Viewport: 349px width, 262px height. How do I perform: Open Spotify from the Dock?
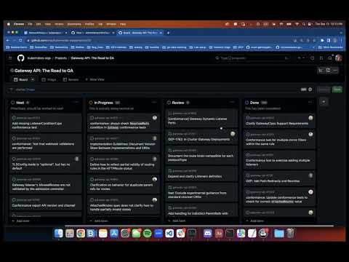pyautogui.click(x=147, y=234)
